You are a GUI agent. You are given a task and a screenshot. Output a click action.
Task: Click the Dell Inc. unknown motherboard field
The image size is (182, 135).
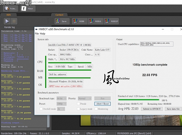coord(57,74)
